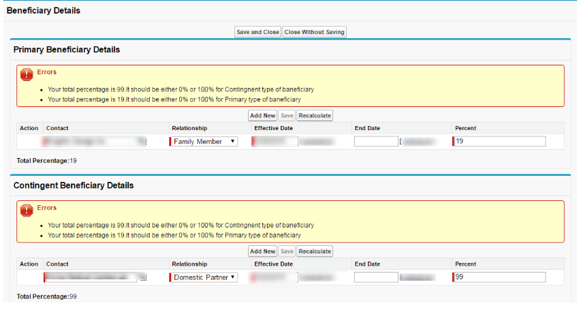
Task: Click lookup icon beside Primary Contact field
Action: click(142, 142)
